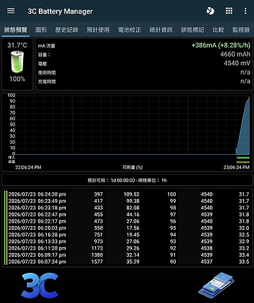The image size is (254, 303).
Task: Tap the 109.52 value in top row
Action: click(132, 194)
